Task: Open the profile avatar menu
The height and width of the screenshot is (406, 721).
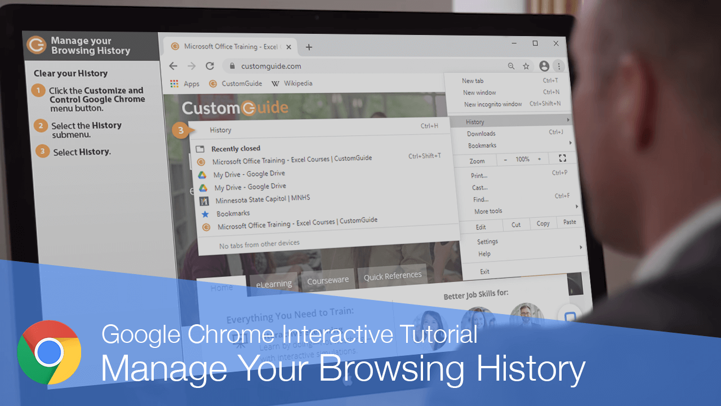Action: pyautogui.click(x=544, y=66)
